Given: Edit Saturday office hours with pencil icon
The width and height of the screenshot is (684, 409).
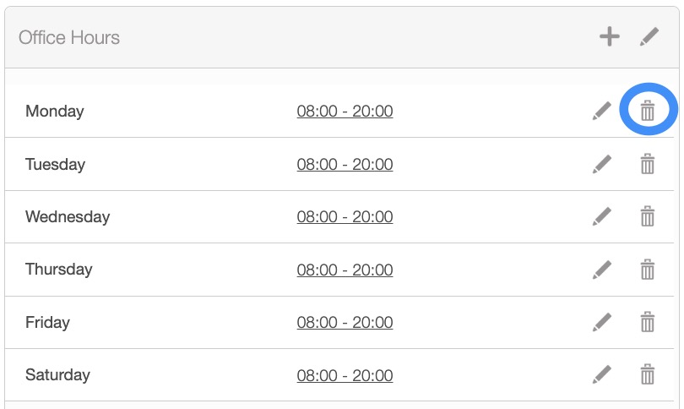Looking at the screenshot, I should click(601, 374).
